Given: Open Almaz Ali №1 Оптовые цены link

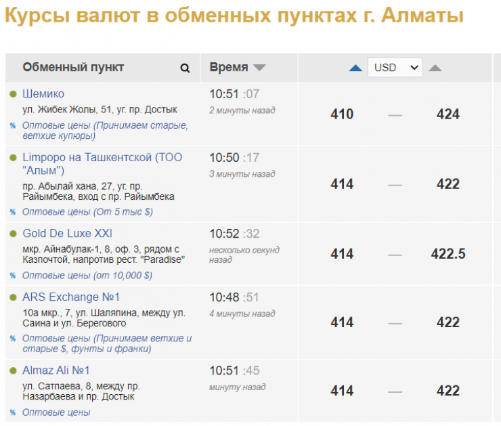Looking at the screenshot, I should tap(56, 412).
